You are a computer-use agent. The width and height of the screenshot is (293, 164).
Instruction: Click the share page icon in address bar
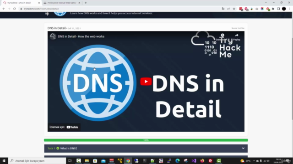(x=228, y=9)
